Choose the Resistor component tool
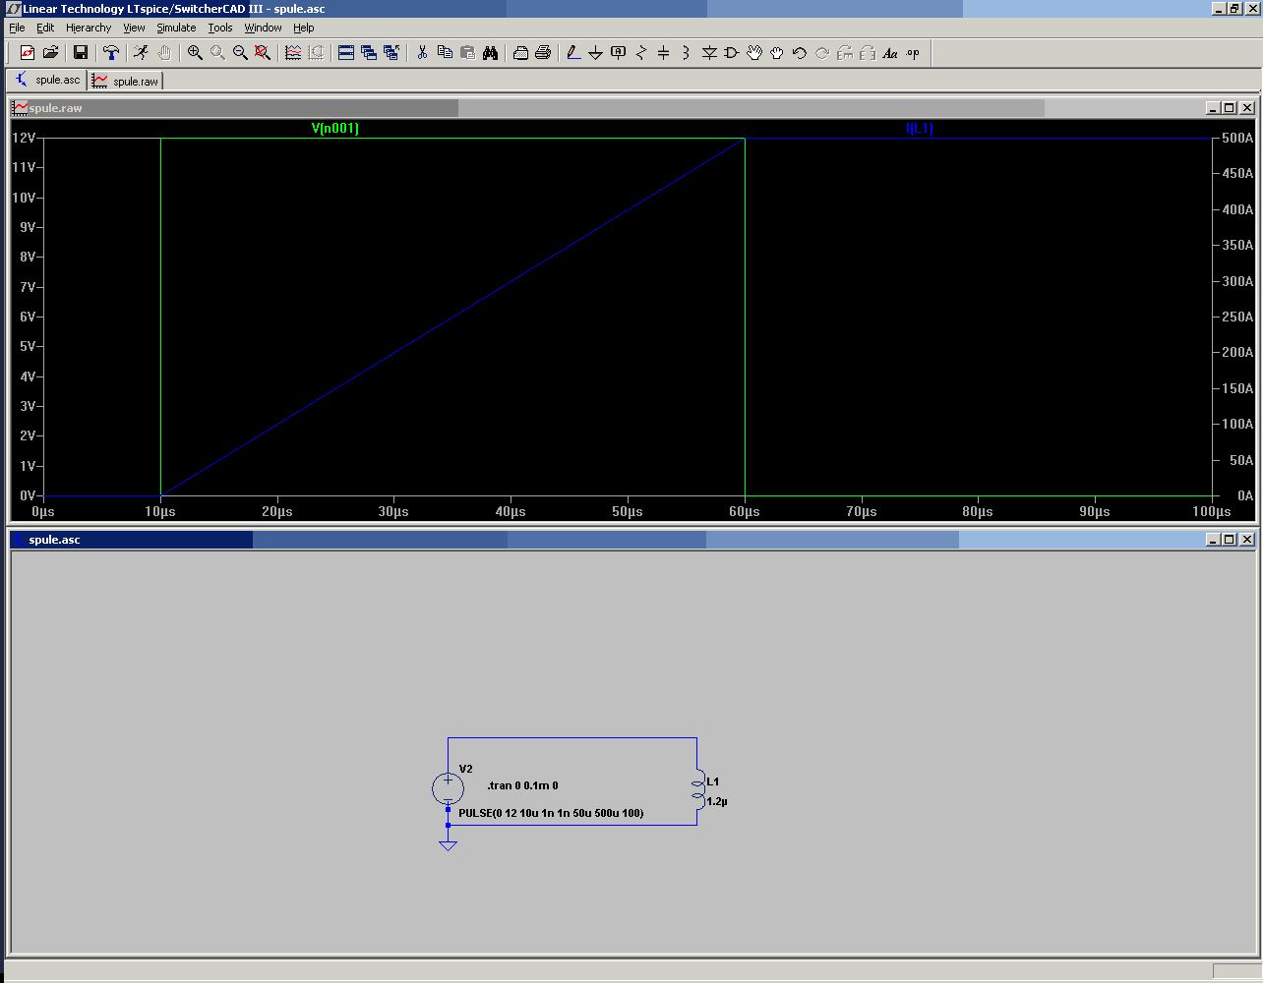Screen dimensions: 1263x983 641,53
